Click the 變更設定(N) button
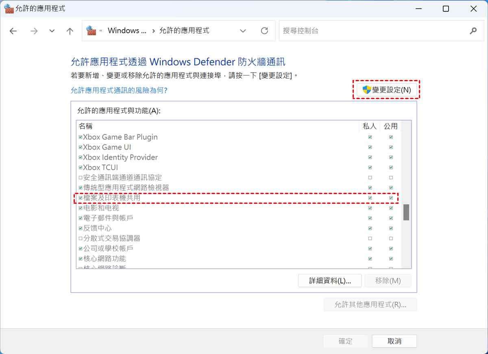488x354 pixels. [386, 90]
